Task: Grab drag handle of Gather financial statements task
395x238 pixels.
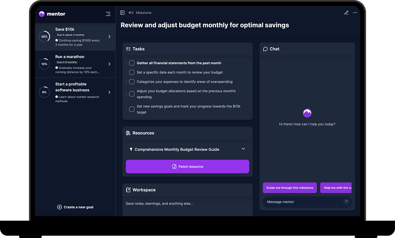Action: (x=126, y=63)
